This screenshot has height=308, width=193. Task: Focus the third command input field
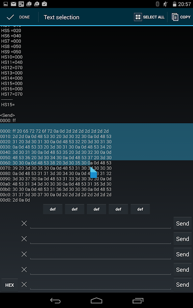[100, 254]
